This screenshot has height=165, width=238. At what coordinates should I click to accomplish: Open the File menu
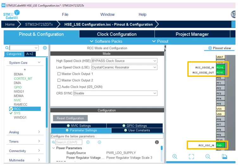(65, 15)
